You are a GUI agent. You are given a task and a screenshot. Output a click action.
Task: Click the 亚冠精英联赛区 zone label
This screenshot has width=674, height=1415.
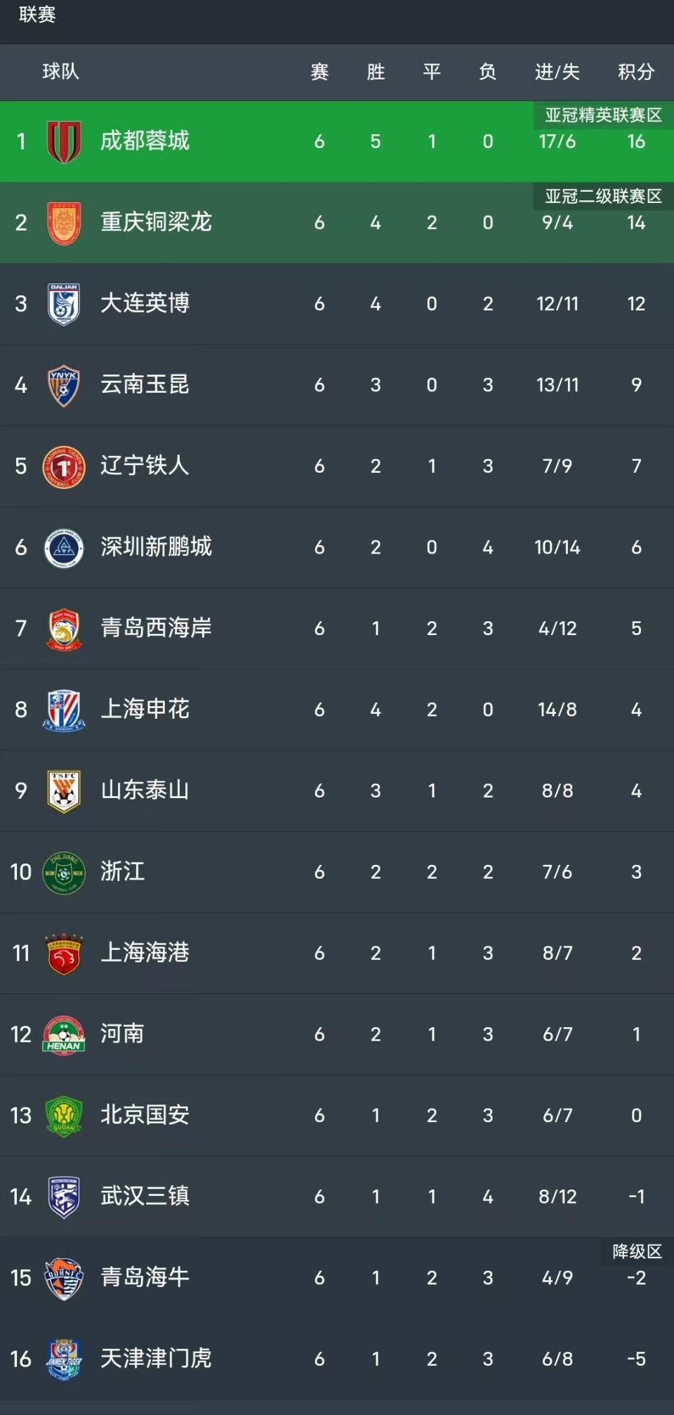603,115
